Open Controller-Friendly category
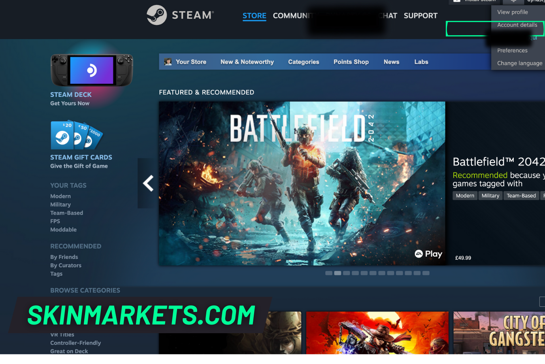 [x=75, y=343]
